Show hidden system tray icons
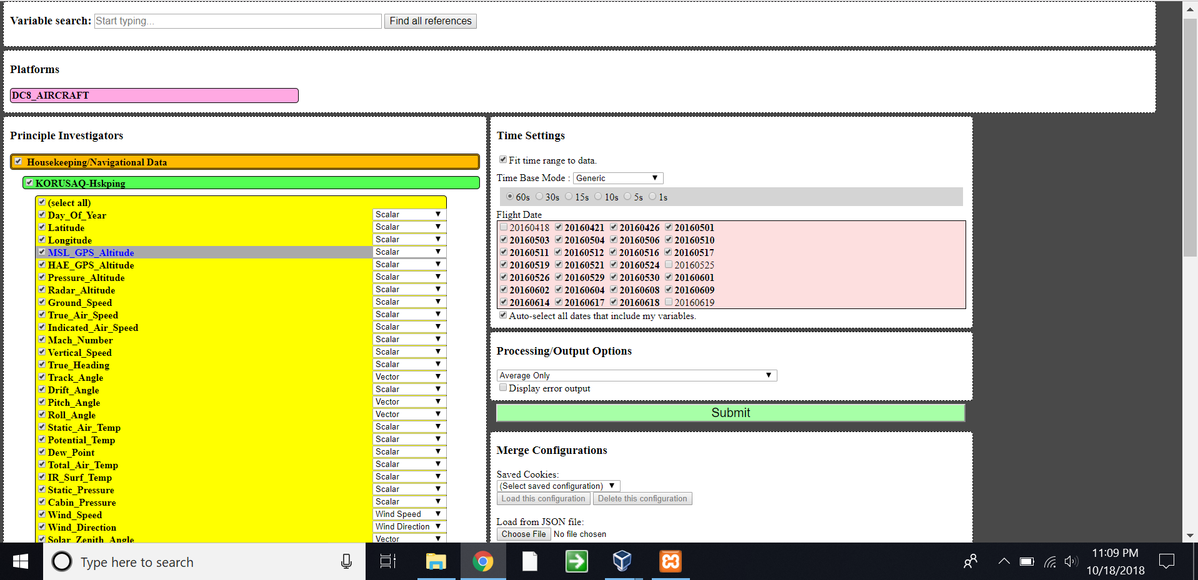The height and width of the screenshot is (580, 1198). (1004, 561)
